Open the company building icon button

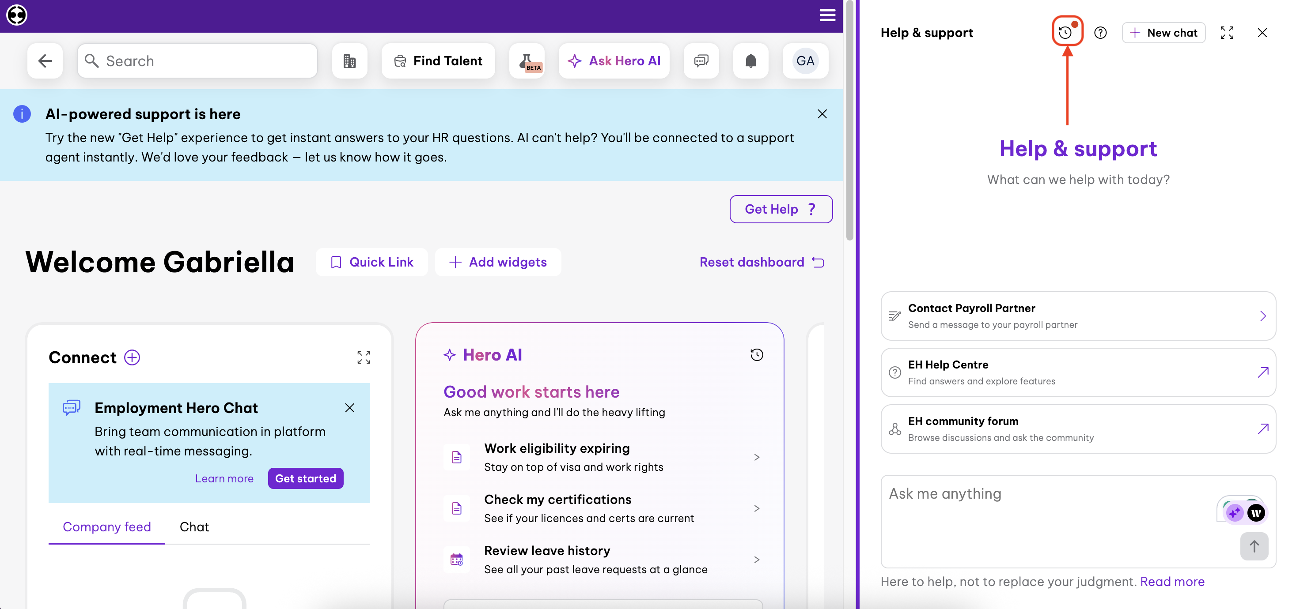[350, 61]
